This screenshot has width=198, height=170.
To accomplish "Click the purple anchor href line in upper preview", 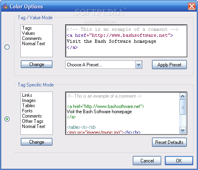I will [120, 35].
